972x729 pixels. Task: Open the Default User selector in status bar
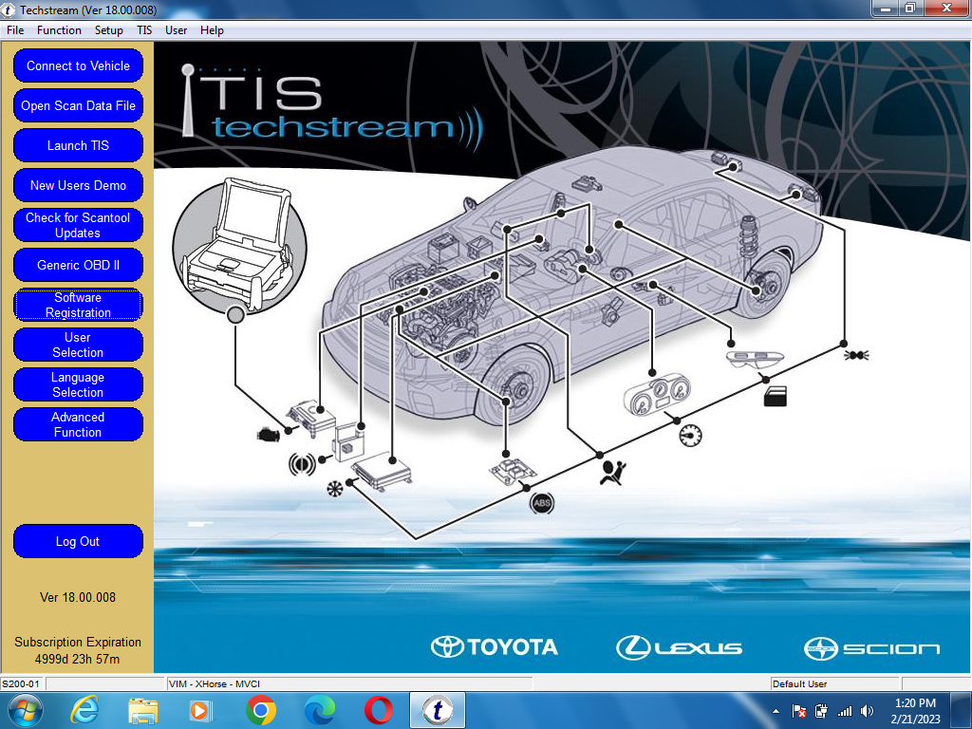(835, 683)
